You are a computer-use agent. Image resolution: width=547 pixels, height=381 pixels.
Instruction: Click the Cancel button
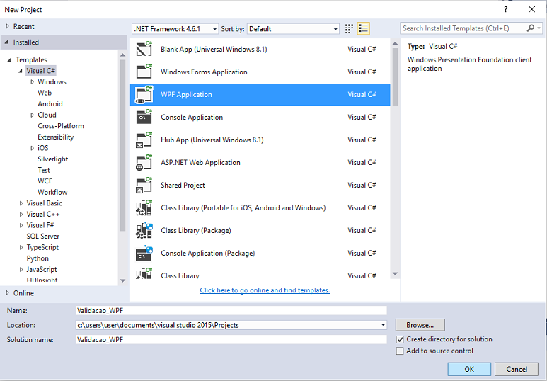pyautogui.click(x=517, y=369)
